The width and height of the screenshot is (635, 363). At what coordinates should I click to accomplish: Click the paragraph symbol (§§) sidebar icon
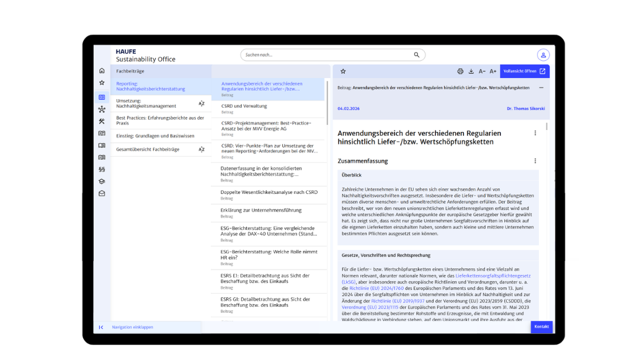pos(102,169)
